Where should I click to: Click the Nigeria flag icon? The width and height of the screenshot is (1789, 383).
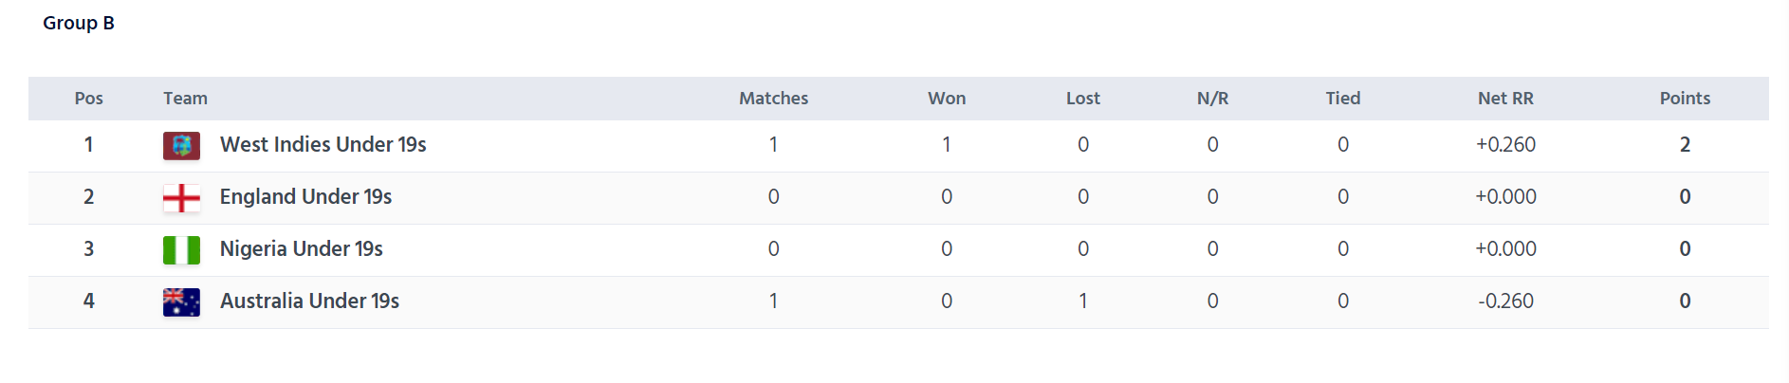[x=181, y=250]
